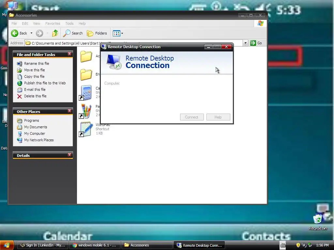Switch to windows mobile 6.1 Chrome taskbar button

coord(95,245)
